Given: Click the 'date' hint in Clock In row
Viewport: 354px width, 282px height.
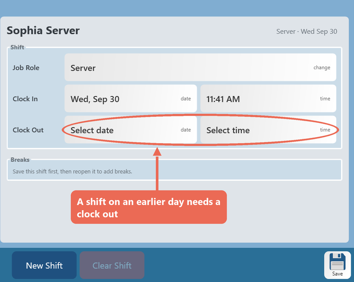Looking at the screenshot, I should (x=186, y=99).
